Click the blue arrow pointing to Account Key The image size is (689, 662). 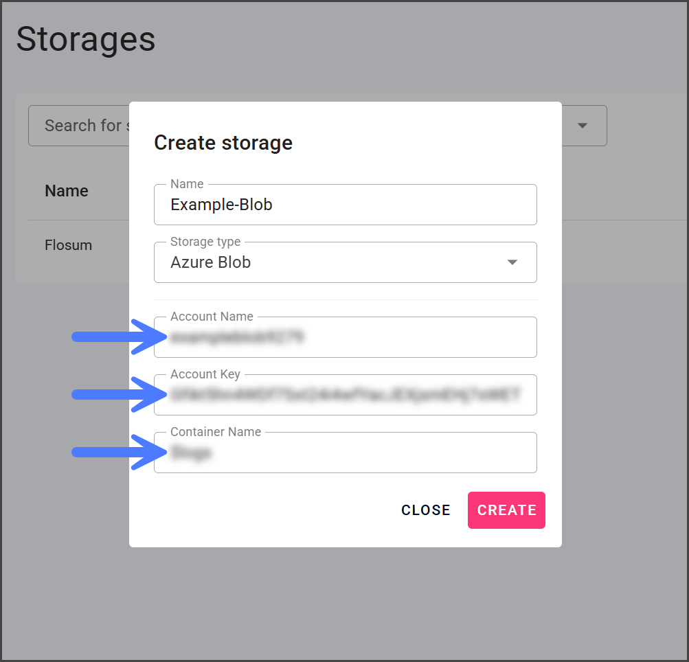coord(118,394)
